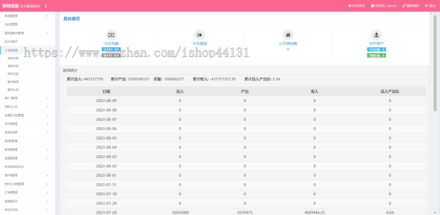Screen dimensions: 440x215
Task: Open 订单管理 in the sidebar
Action: point(11,193)
